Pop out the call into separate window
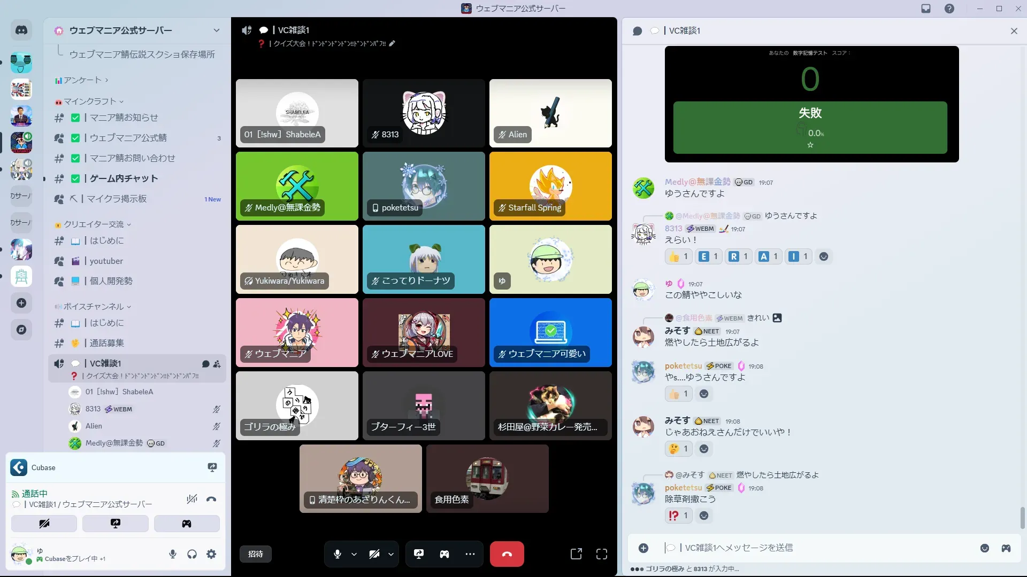This screenshot has height=577, width=1027. 576,554
